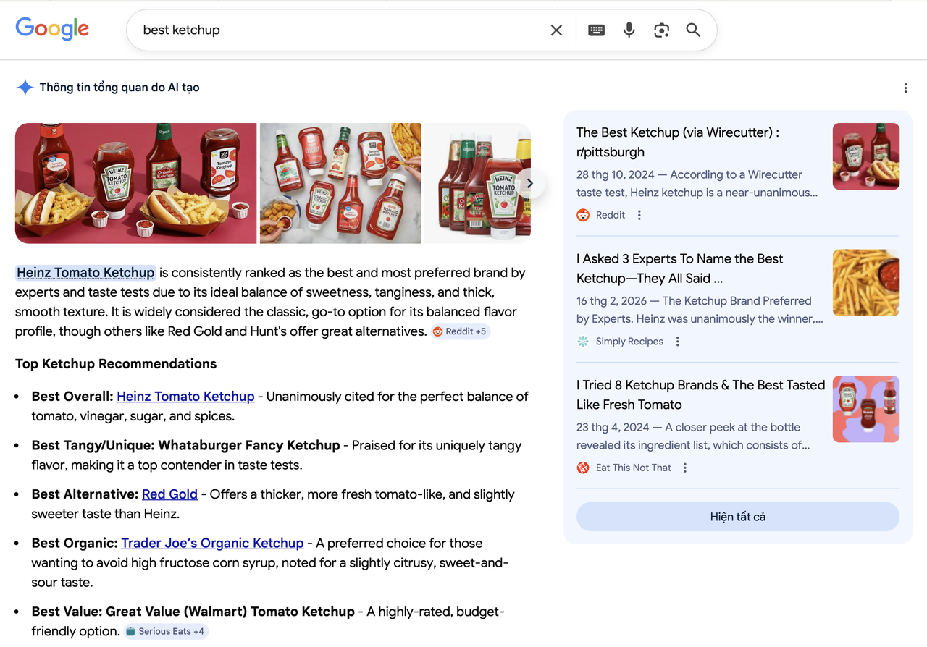Expand the Serious Eats +4 sources chip
927x647 pixels.
point(166,631)
